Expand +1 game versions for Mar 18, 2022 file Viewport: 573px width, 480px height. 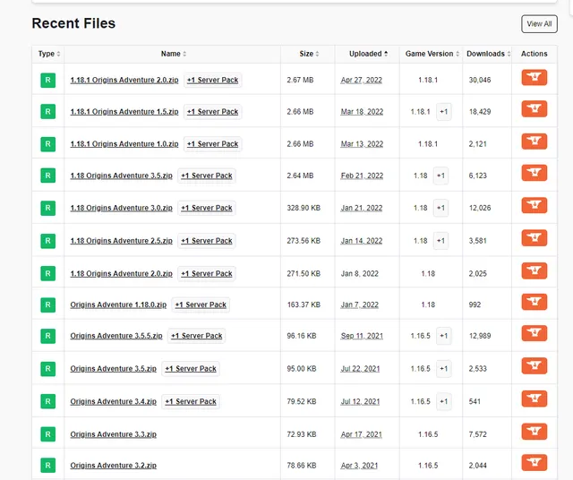(x=444, y=112)
